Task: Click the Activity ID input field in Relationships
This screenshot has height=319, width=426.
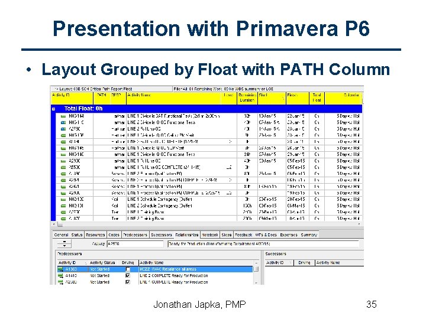Action: (x=135, y=244)
